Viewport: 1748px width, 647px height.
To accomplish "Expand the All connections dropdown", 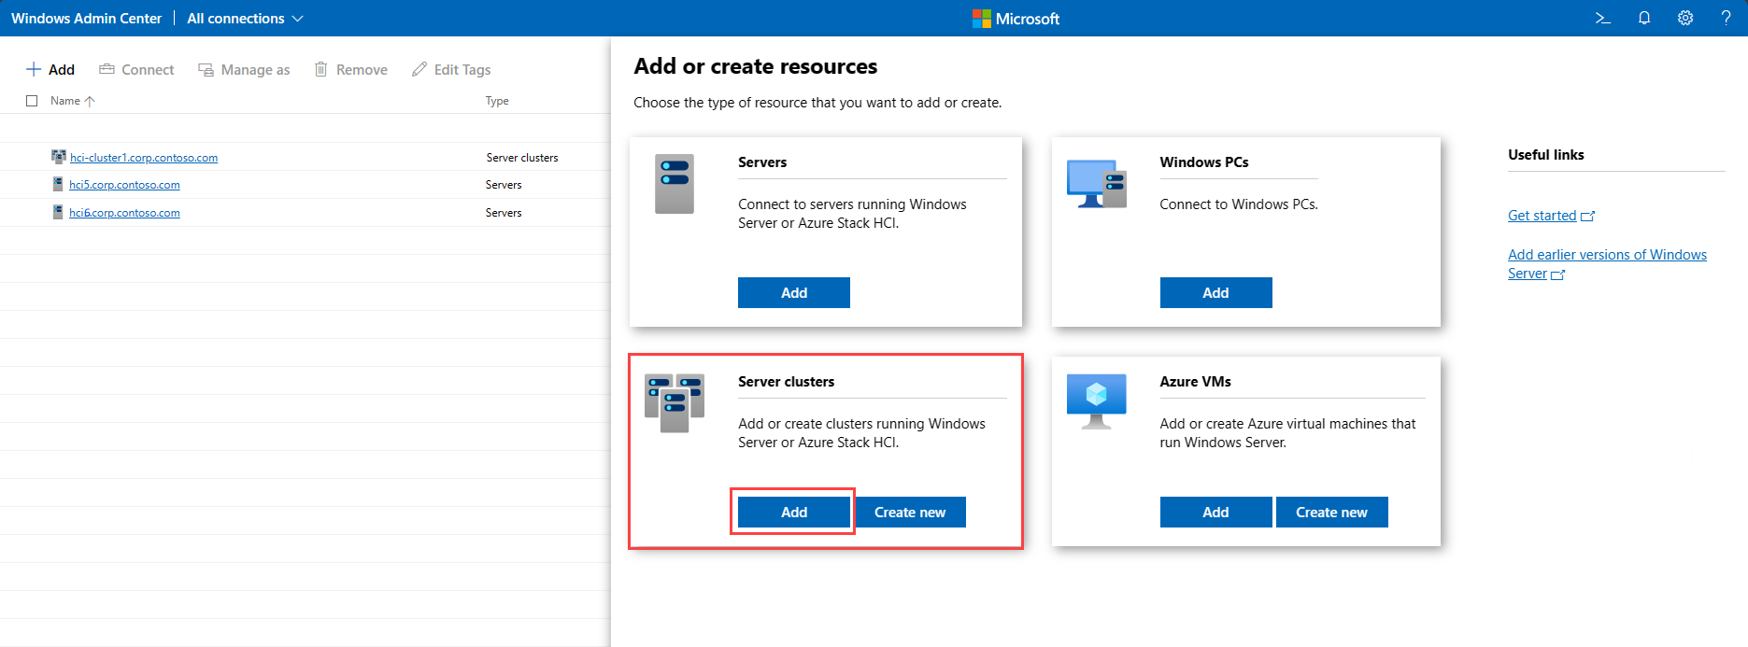I will (x=245, y=19).
